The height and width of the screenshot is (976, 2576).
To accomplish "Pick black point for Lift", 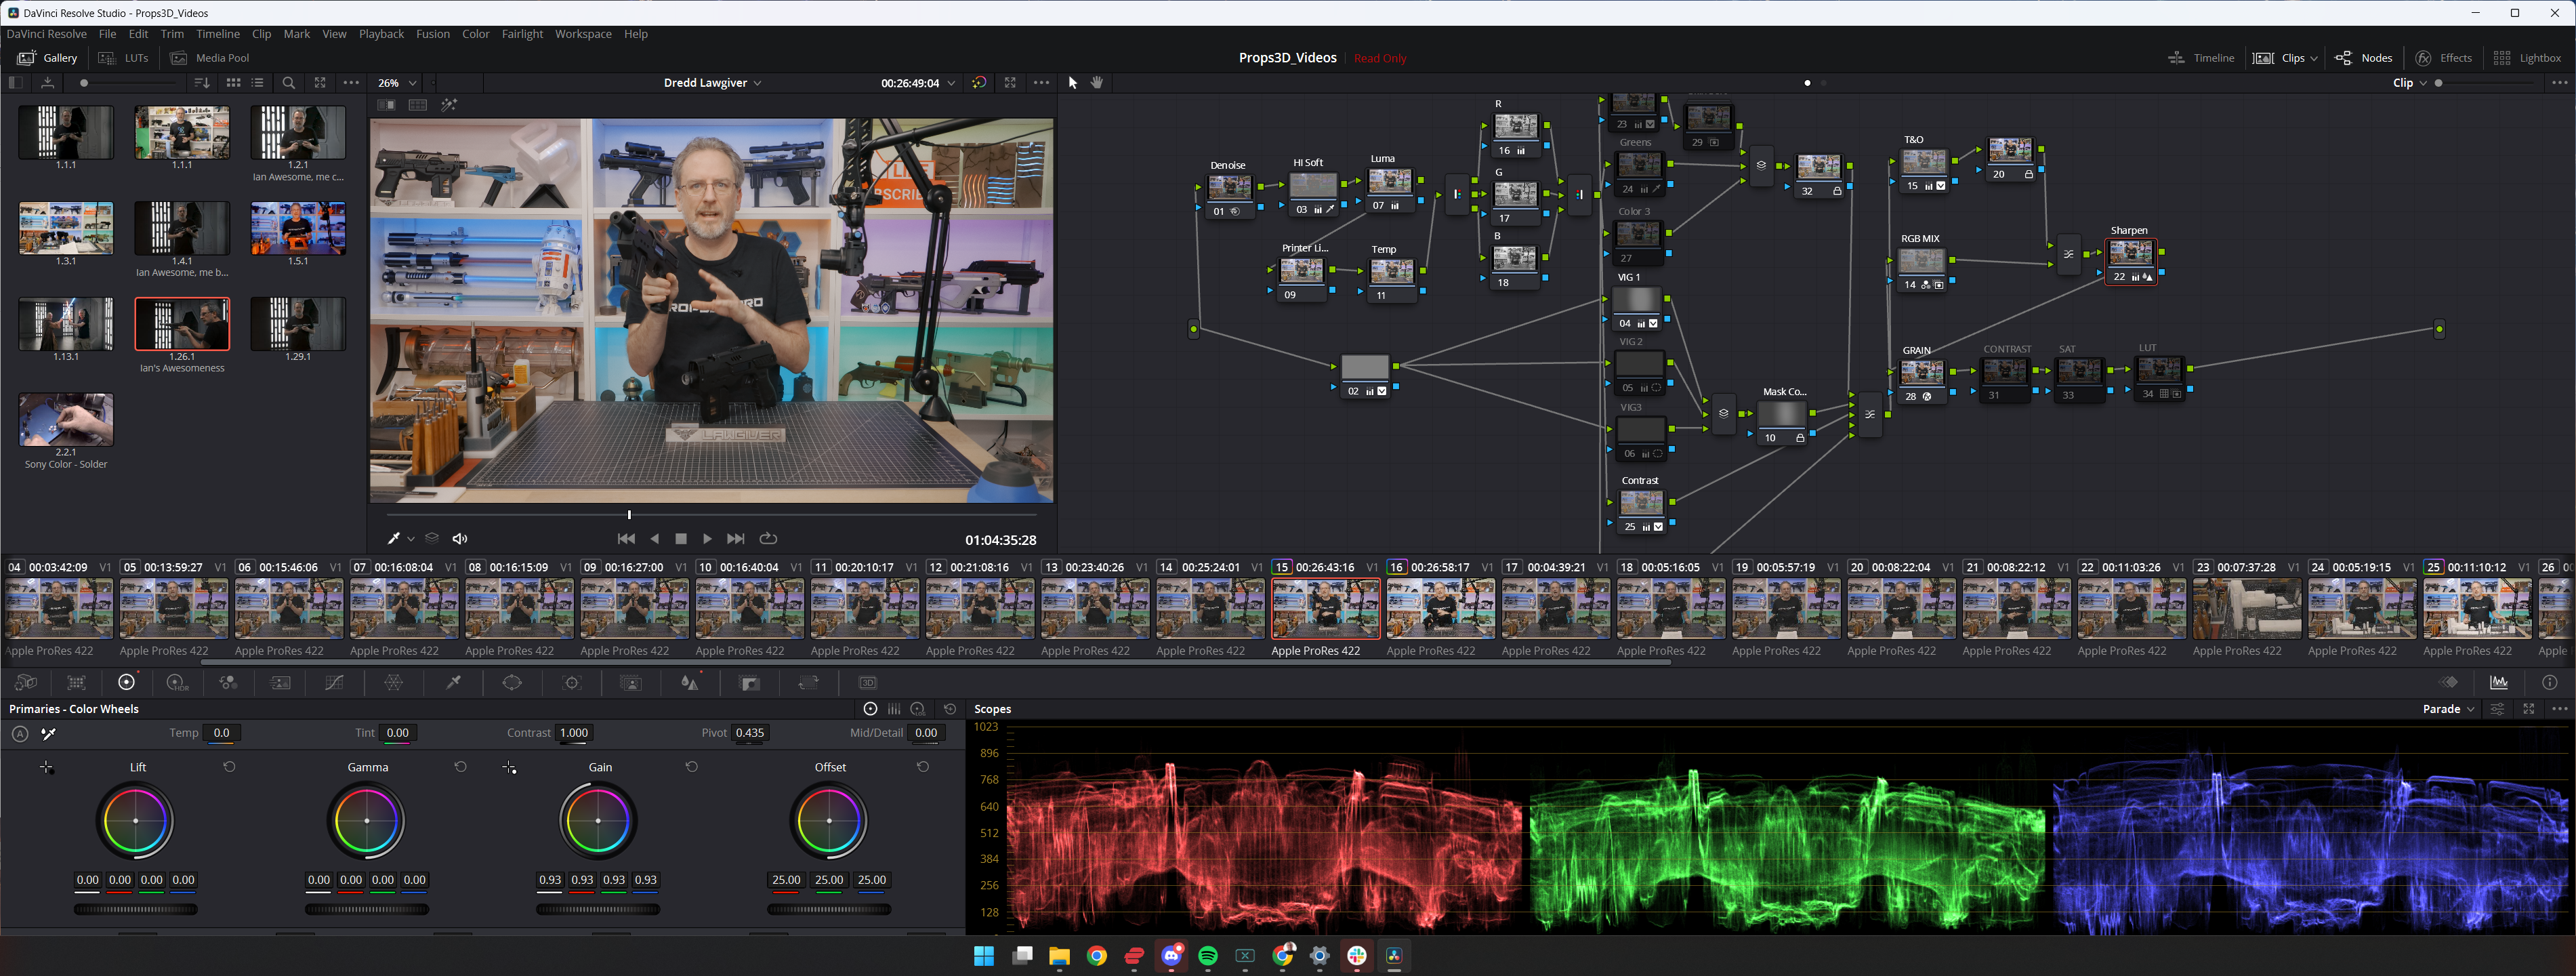I will [46, 767].
